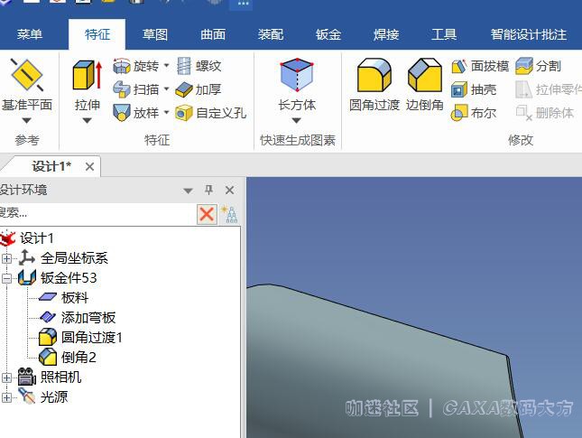Choose the 旋转 revolve feature
Viewport: 582px width, 438px height.
[x=136, y=66]
